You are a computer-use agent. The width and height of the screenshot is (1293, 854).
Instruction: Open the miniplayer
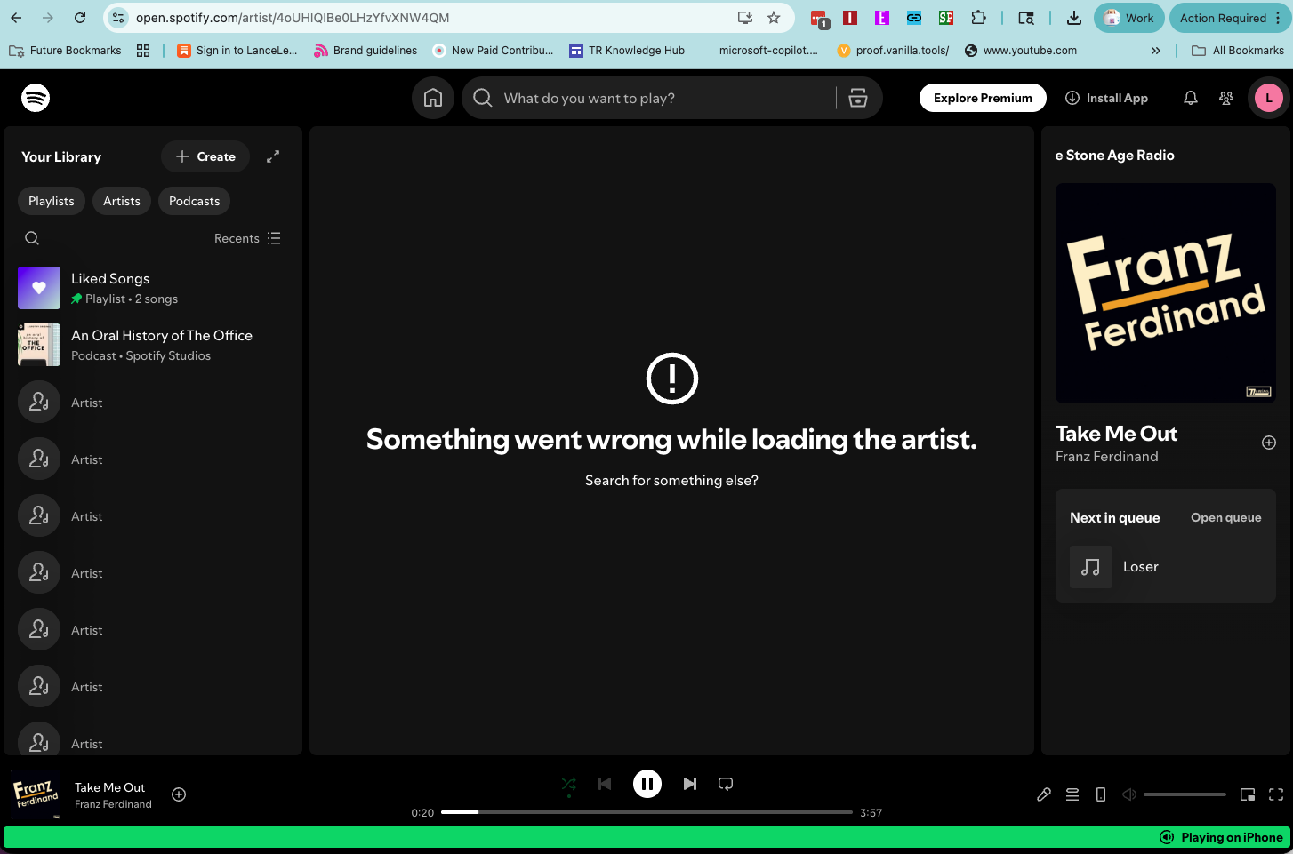point(1248,794)
